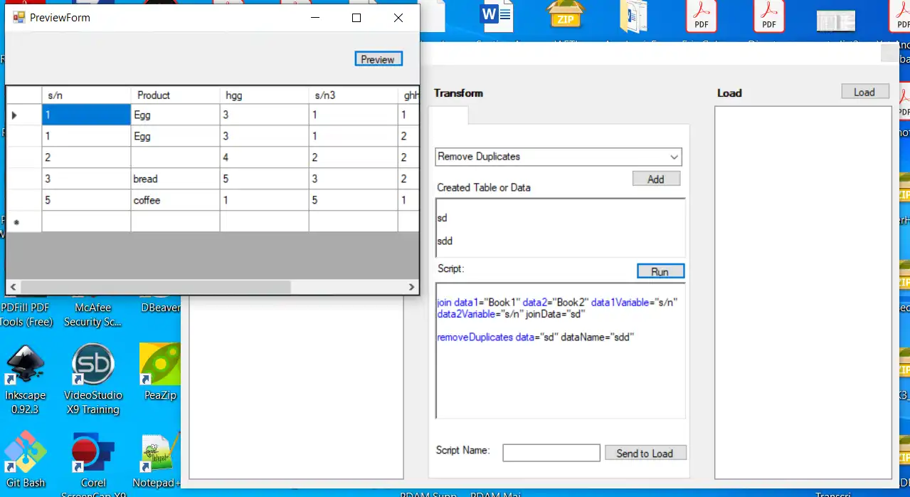Select the ZIP archive desktop icon
910x497 pixels.
point(566,15)
